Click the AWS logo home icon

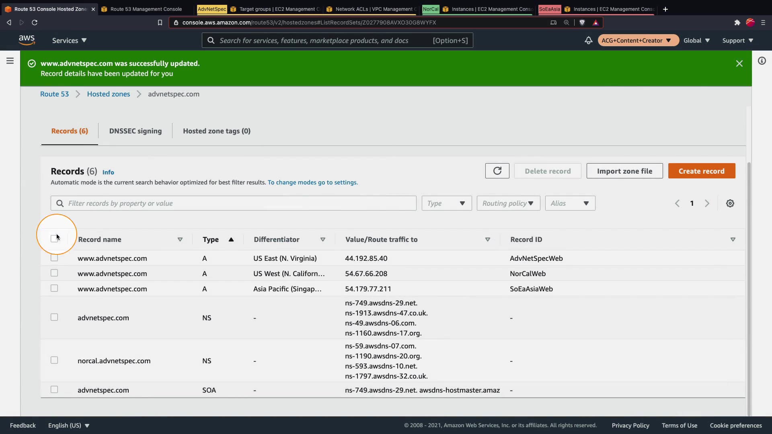[27, 40]
